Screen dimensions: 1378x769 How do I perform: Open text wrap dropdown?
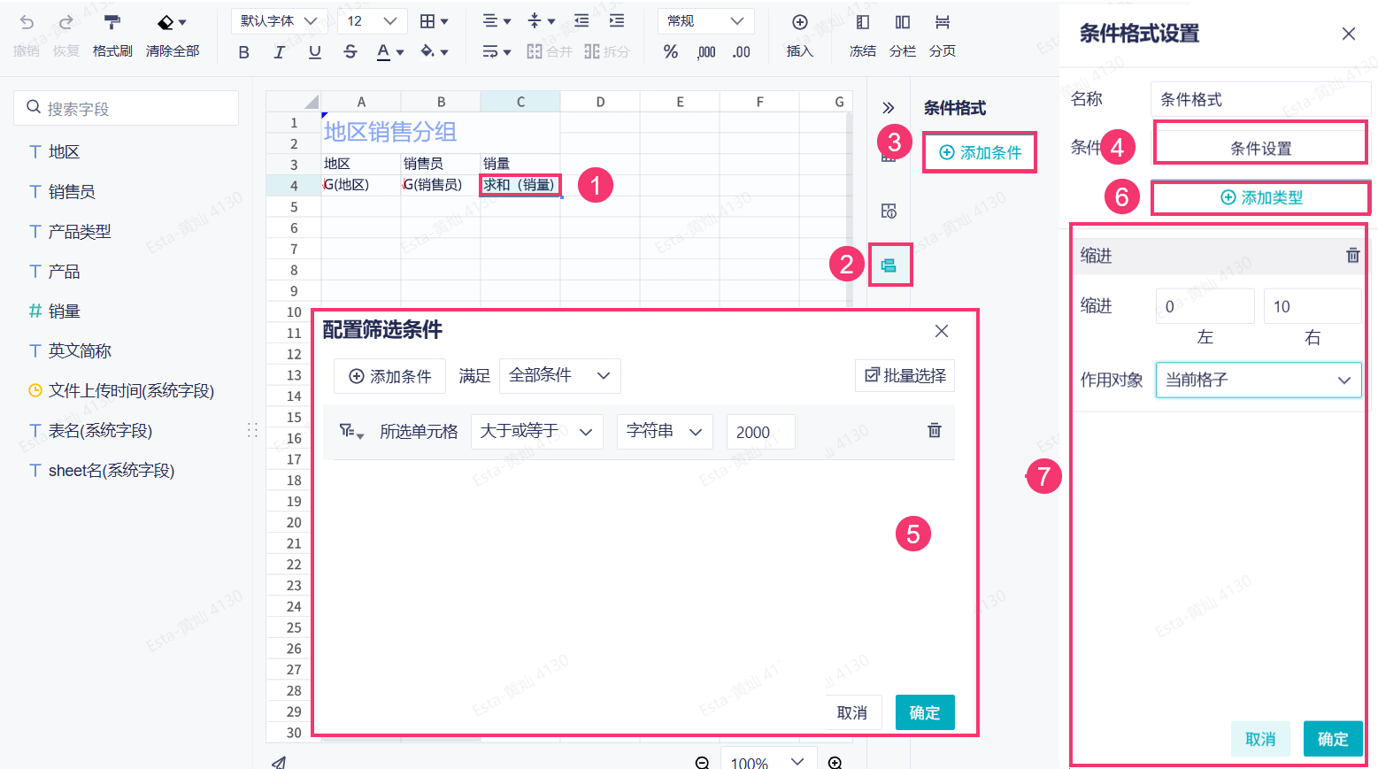pyautogui.click(x=497, y=52)
